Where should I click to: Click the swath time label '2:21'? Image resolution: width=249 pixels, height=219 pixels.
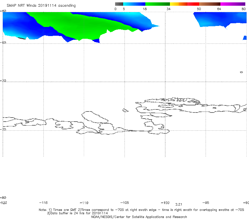pos(179,205)
